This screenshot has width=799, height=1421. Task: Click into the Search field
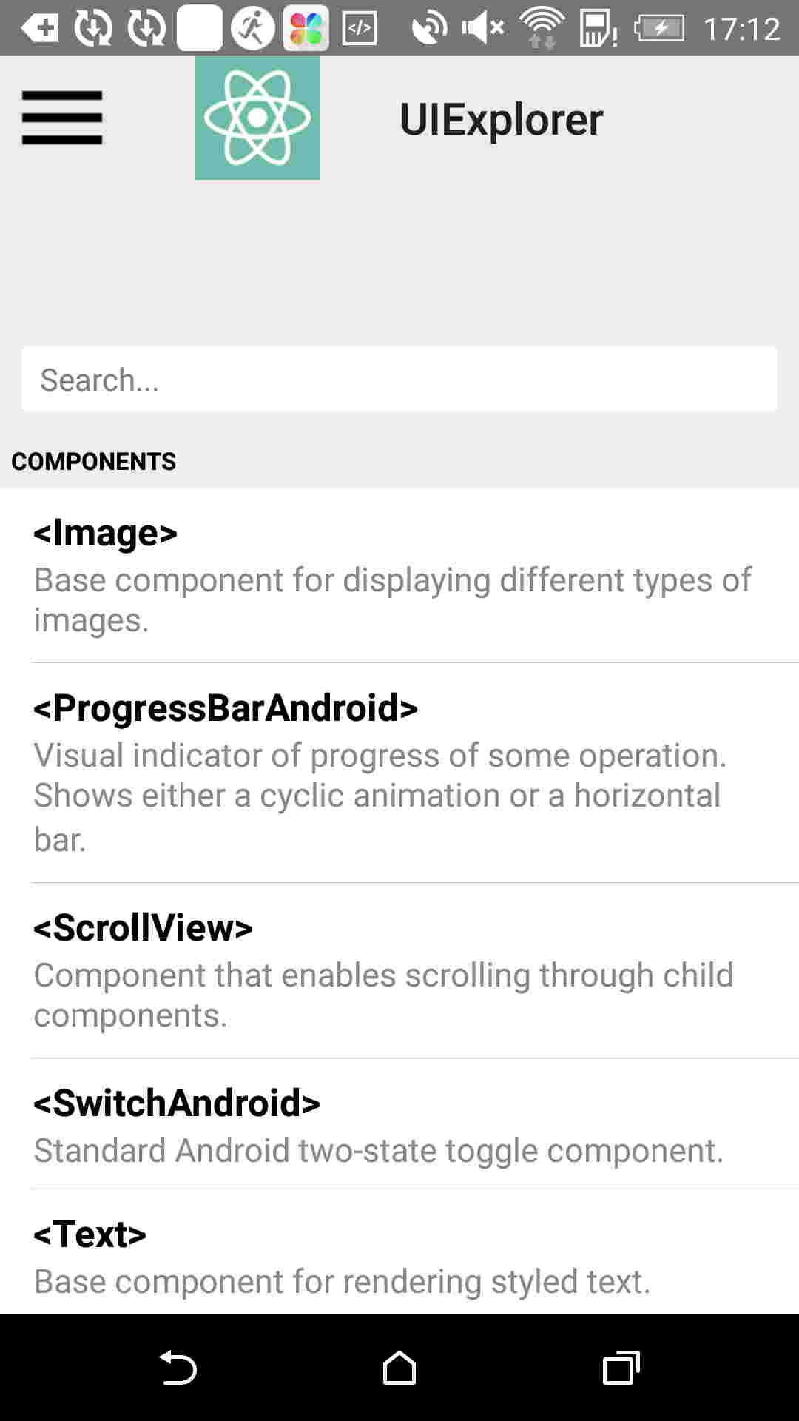[x=399, y=379]
